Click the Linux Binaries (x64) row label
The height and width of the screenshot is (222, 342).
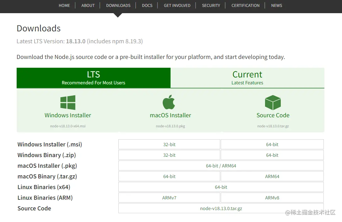44,187
